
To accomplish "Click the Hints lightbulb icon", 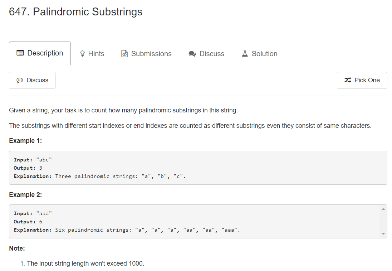I will (83, 54).
